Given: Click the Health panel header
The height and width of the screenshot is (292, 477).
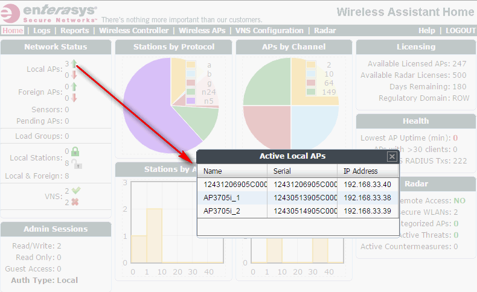Looking at the screenshot, I should pyautogui.click(x=416, y=121).
